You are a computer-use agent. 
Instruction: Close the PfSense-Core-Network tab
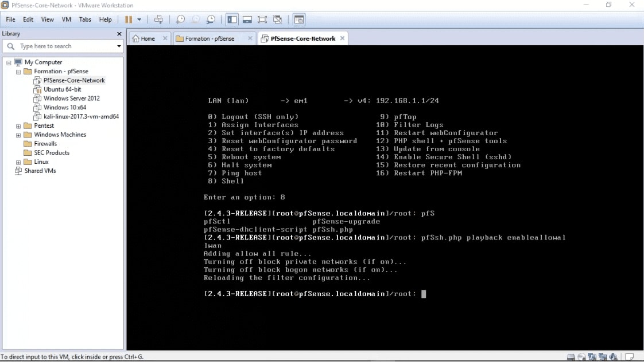coord(342,38)
